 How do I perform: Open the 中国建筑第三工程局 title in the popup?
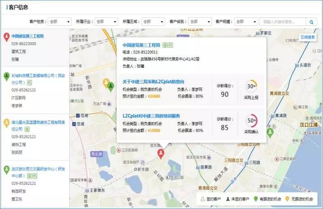(141, 45)
